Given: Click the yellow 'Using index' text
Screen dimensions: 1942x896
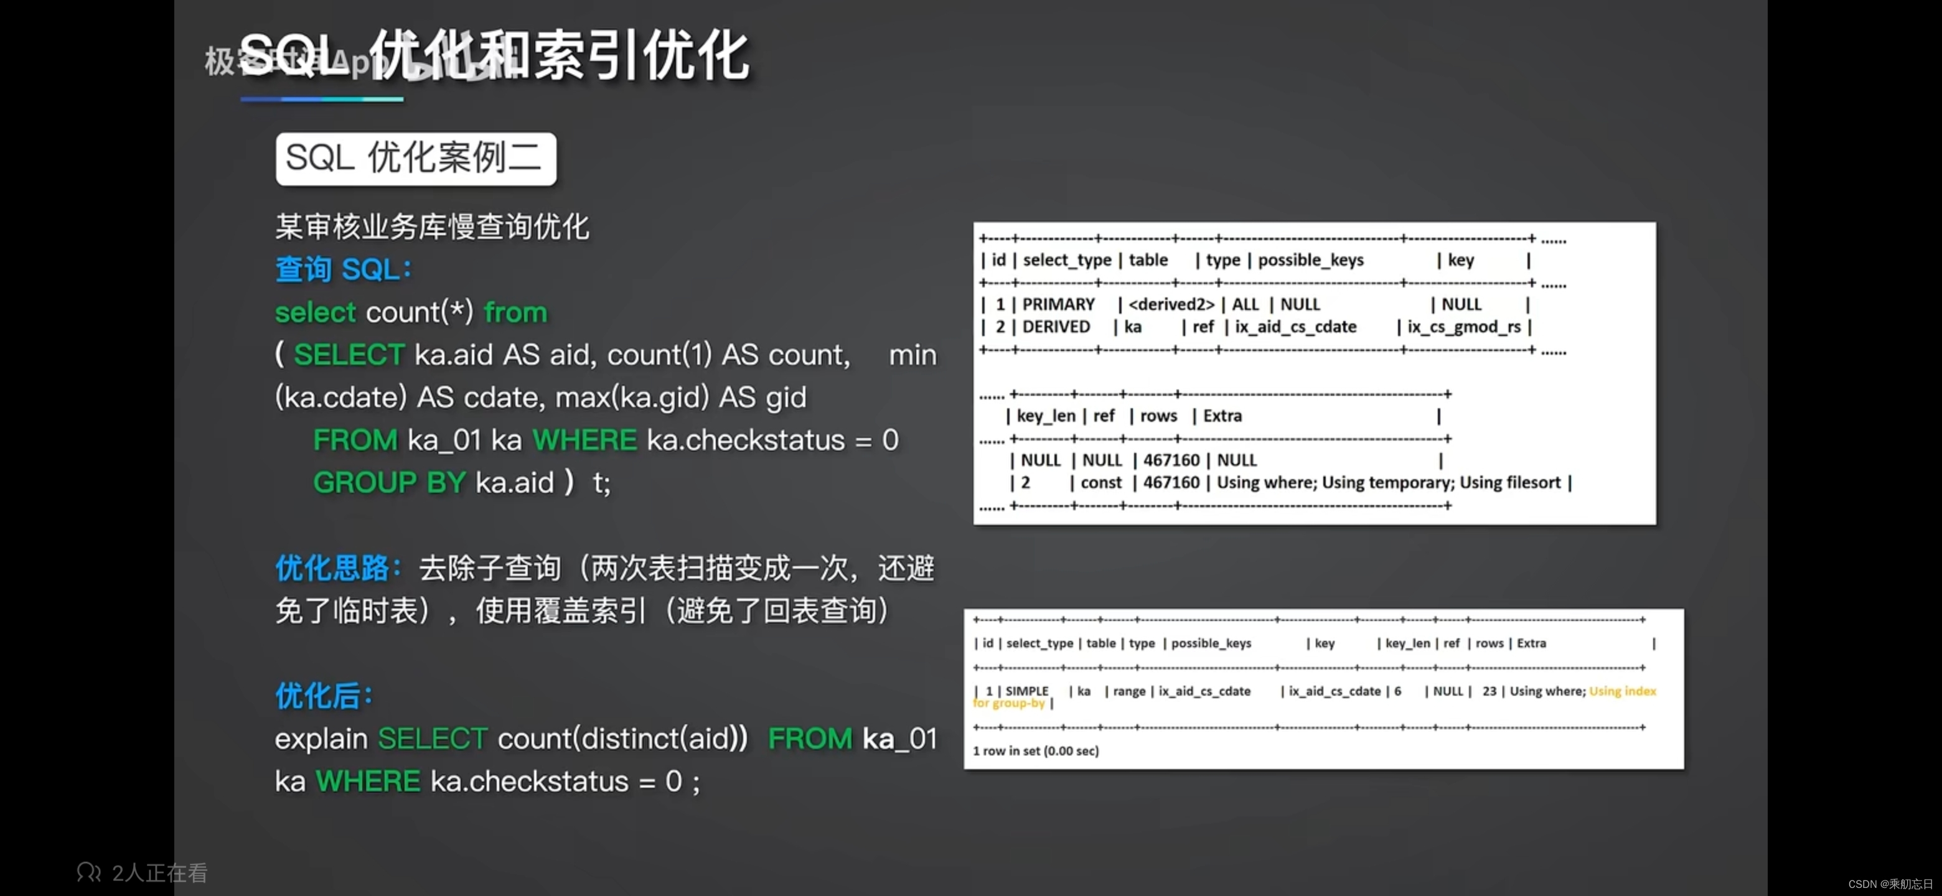Looking at the screenshot, I should [x=1621, y=690].
